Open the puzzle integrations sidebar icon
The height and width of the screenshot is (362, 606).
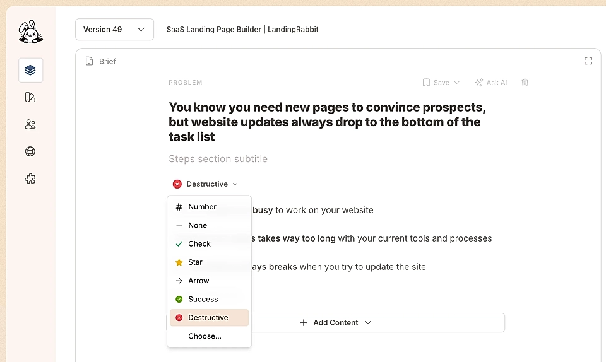30,178
